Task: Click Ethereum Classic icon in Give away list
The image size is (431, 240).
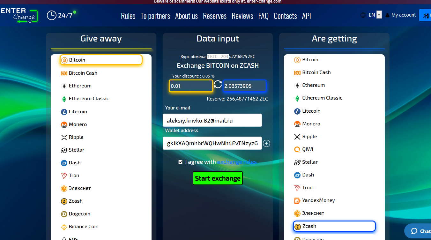Action: point(64,99)
